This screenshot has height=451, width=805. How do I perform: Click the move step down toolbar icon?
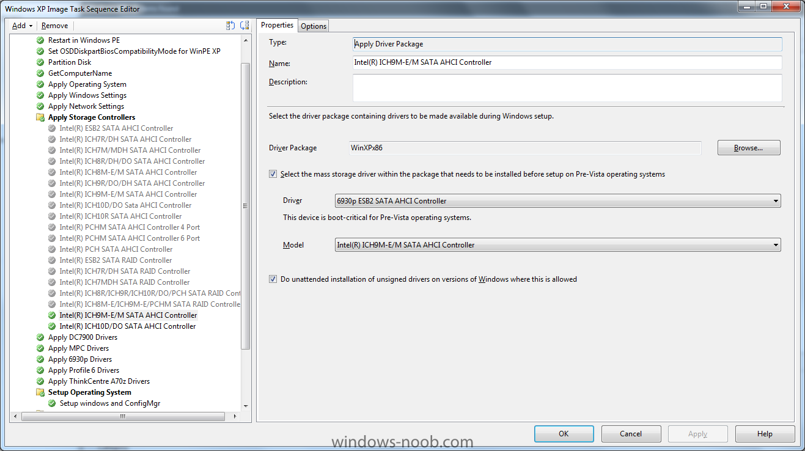point(244,26)
